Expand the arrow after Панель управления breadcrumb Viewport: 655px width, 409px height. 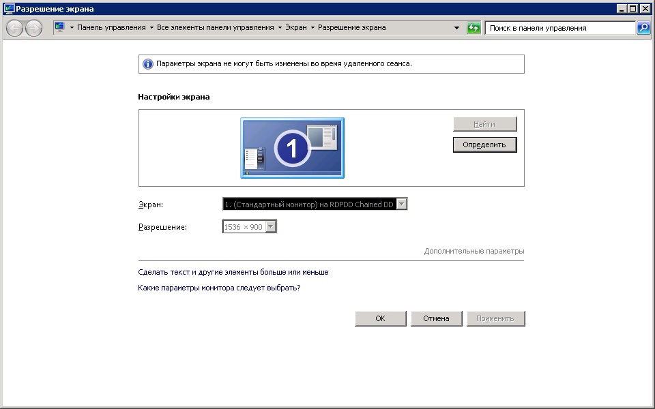pyautogui.click(x=151, y=28)
